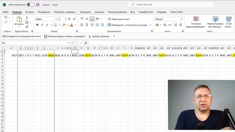The image size is (235, 132).
Task: Switch to the Разметка страницы tab
Action: click(65, 12)
